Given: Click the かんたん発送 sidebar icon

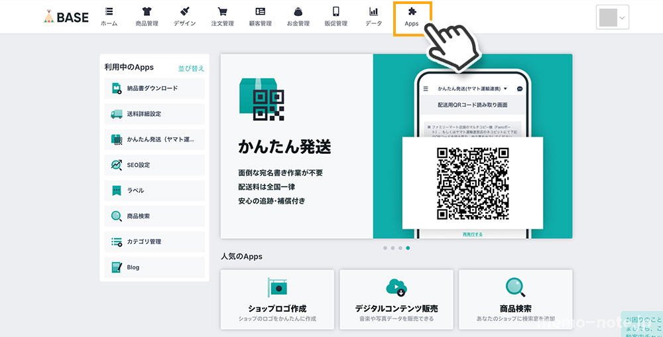Looking at the screenshot, I should click(x=116, y=139).
